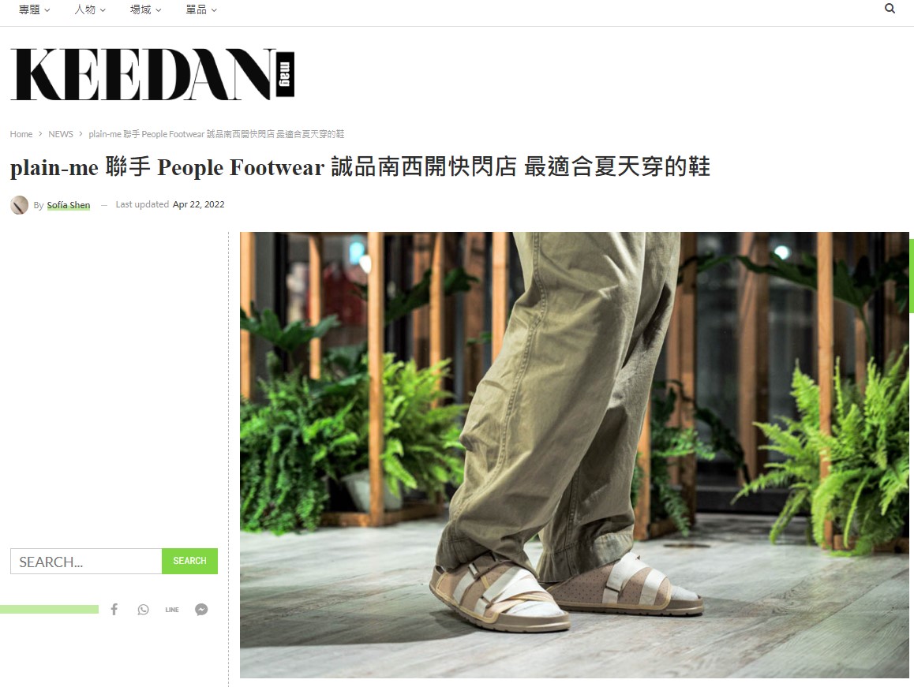Share article via LINE icon
914x687 pixels.
[x=172, y=610]
